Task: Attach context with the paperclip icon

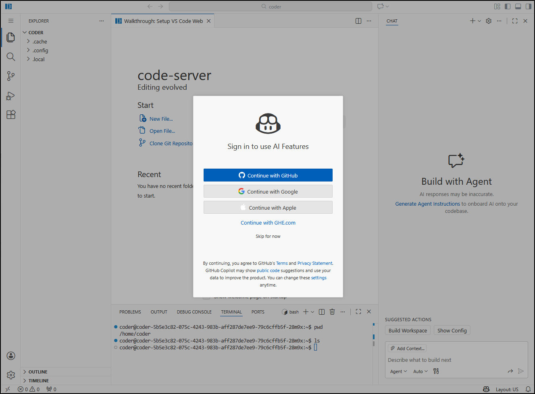Action: click(407, 348)
